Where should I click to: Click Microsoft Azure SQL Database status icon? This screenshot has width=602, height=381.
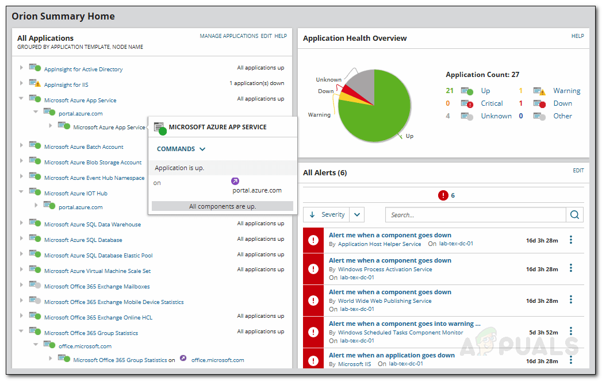point(35,238)
